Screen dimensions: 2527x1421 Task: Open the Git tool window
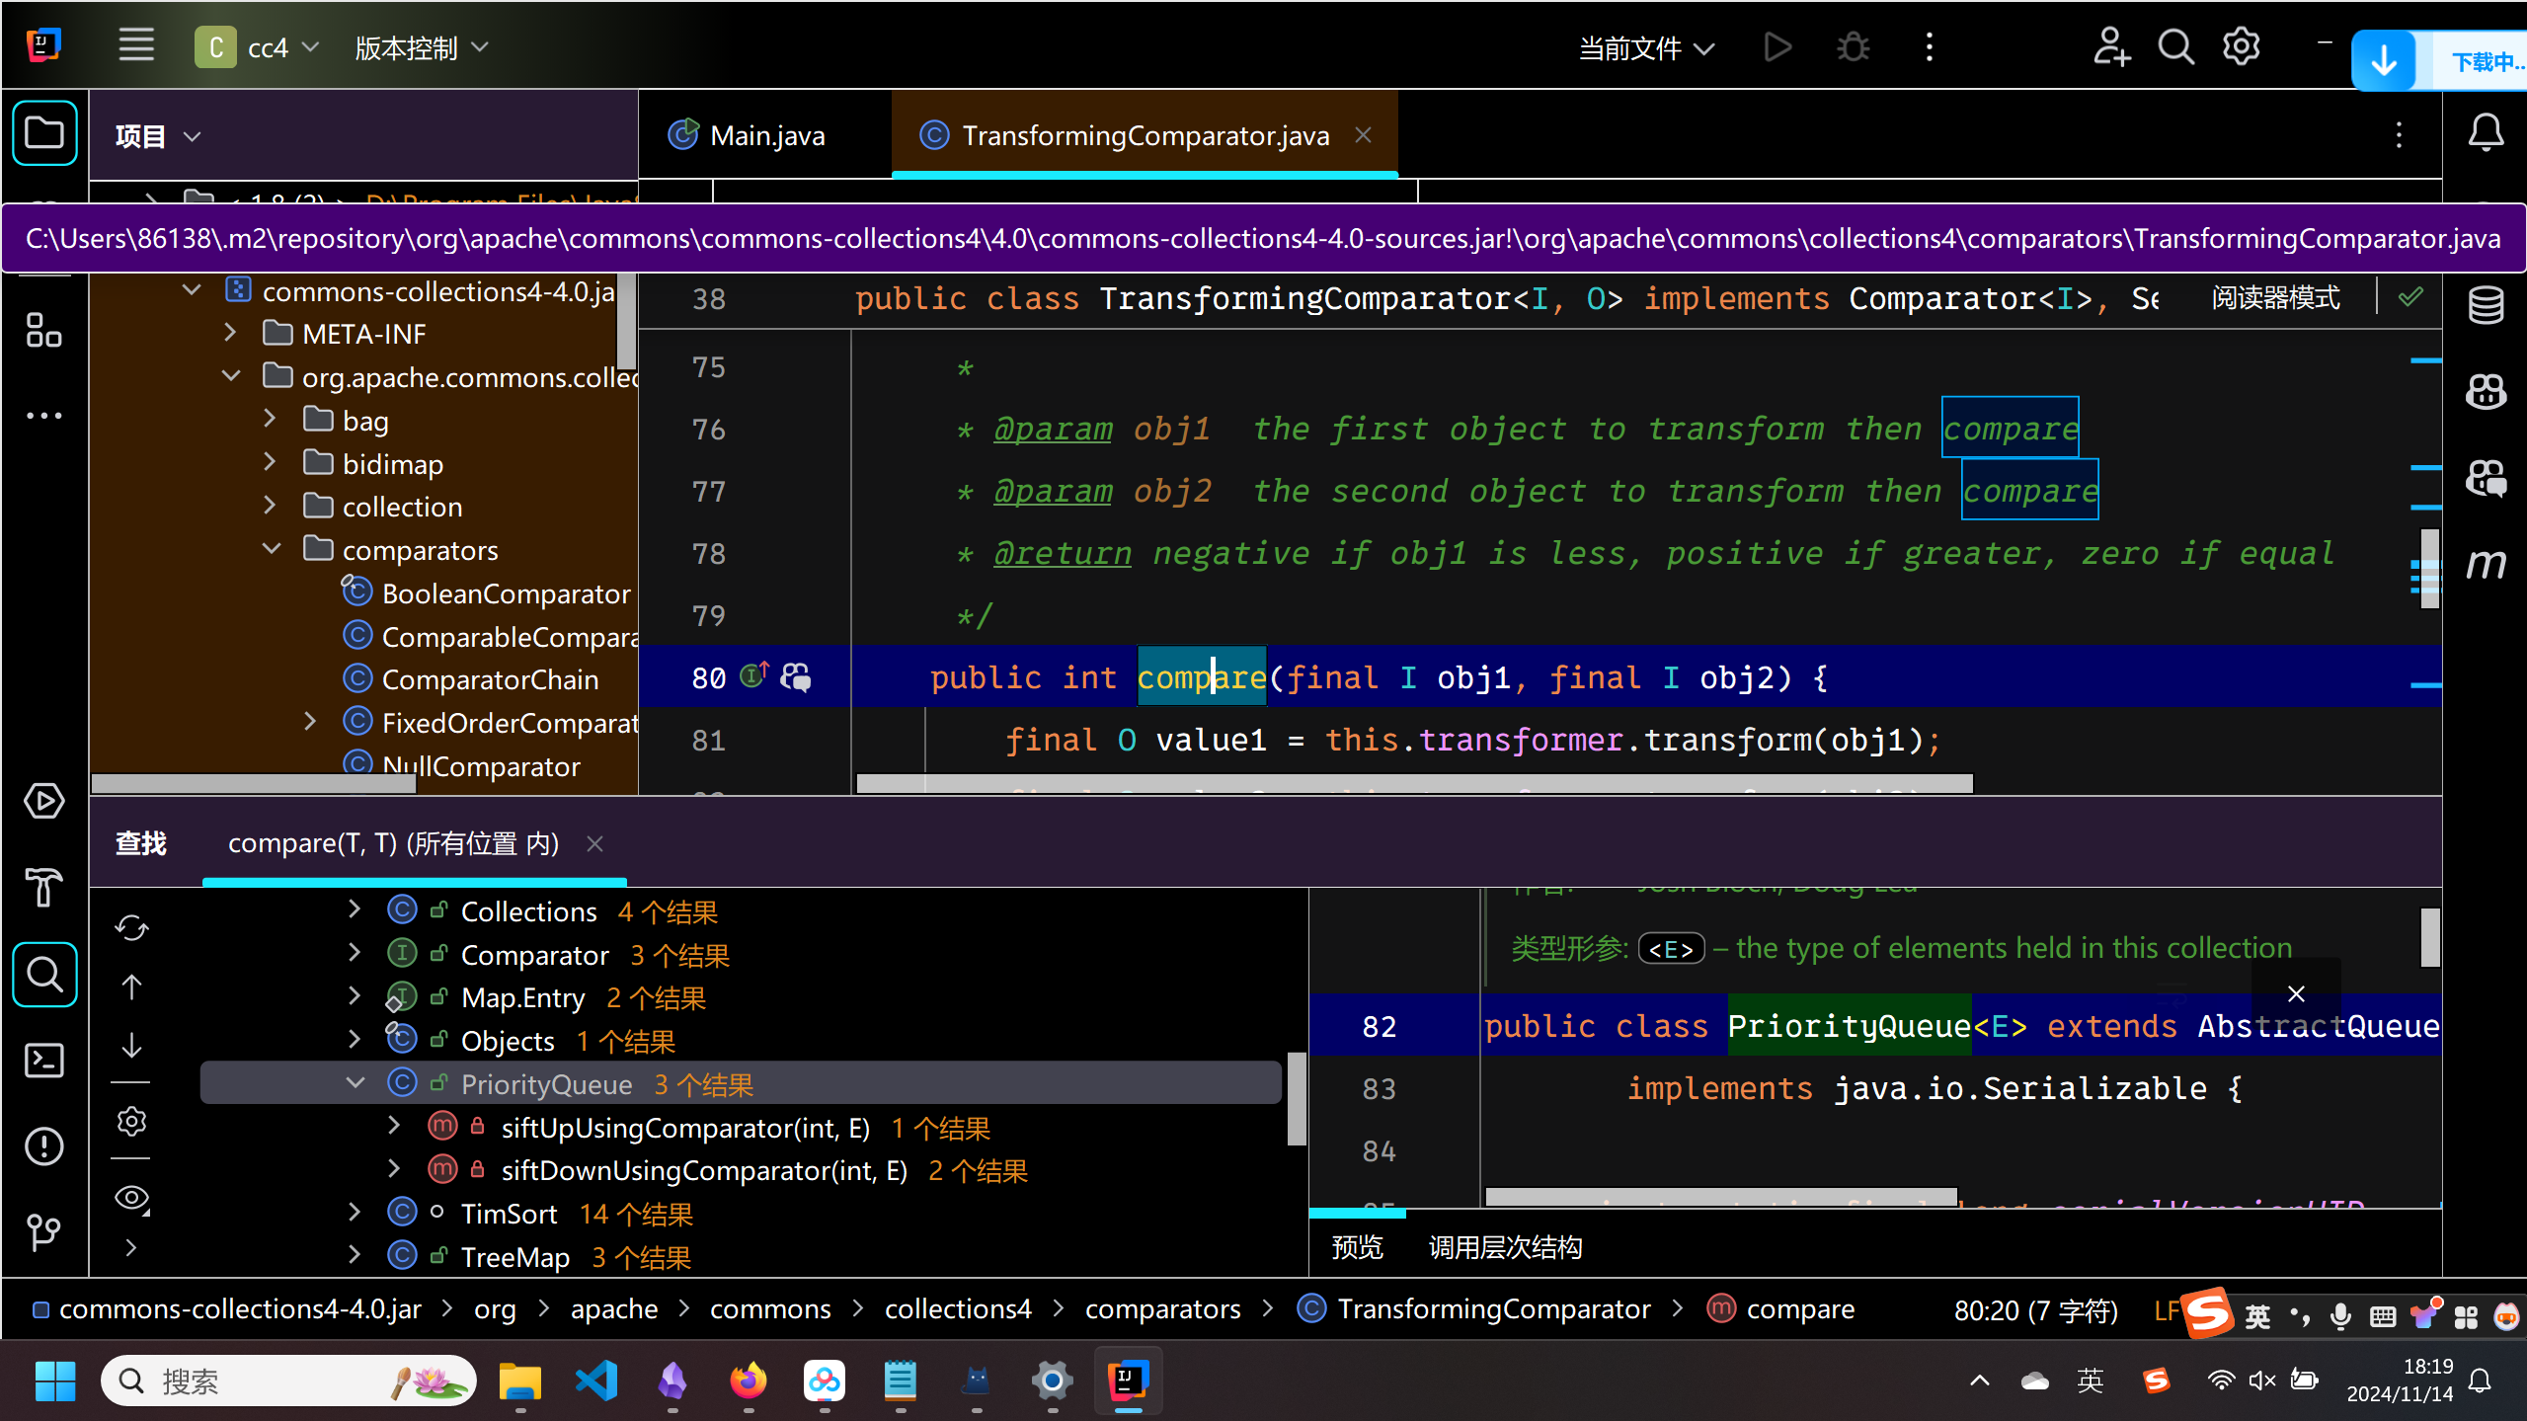44,1231
